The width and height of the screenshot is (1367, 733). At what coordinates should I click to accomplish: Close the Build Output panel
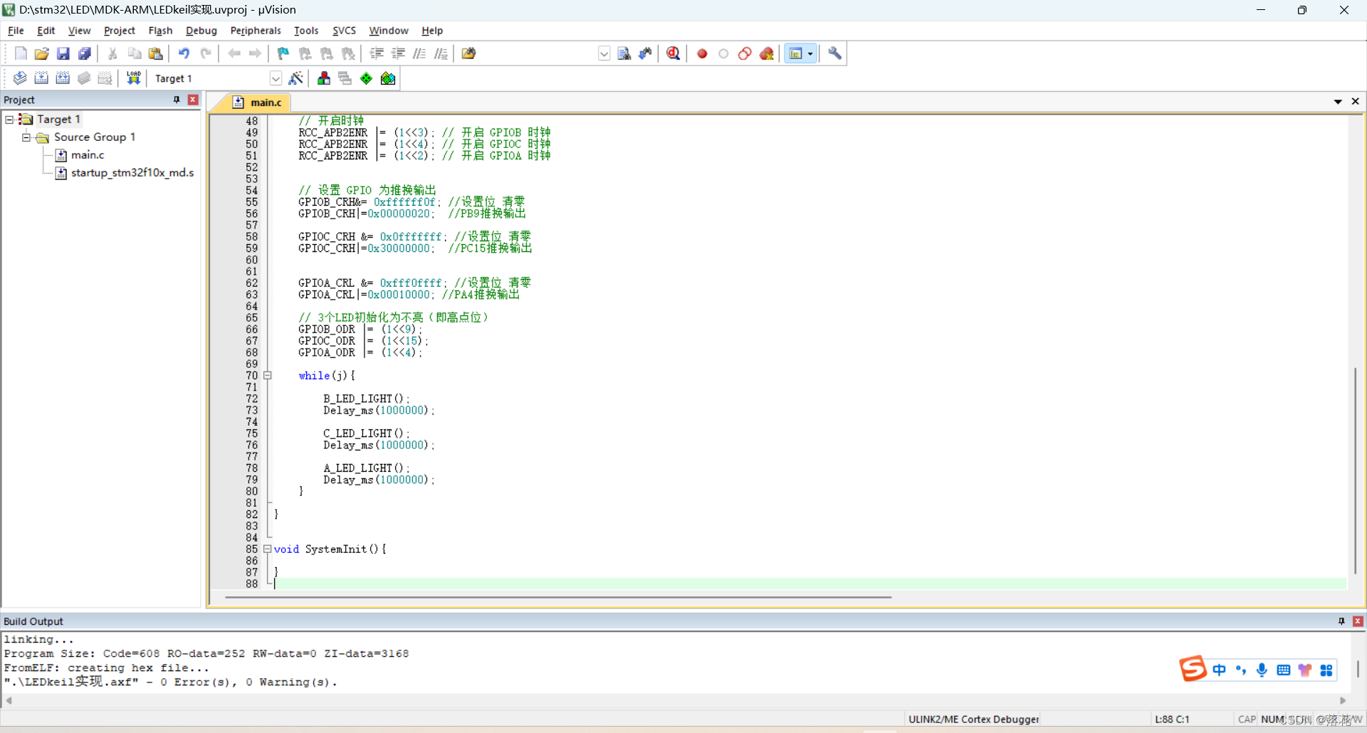click(x=1358, y=621)
